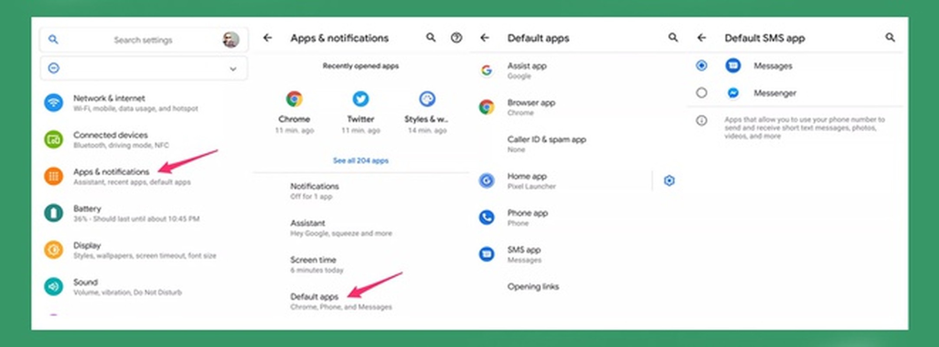Expand the collapsed card chevron under search
The width and height of the screenshot is (939, 347).
tap(233, 69)
